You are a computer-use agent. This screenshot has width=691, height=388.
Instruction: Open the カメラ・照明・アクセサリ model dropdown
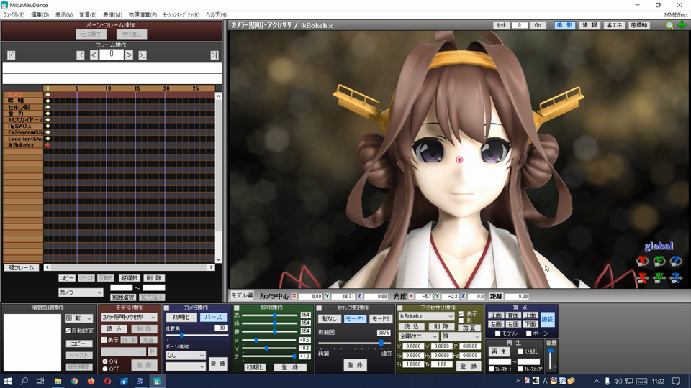tap(129, 317)
